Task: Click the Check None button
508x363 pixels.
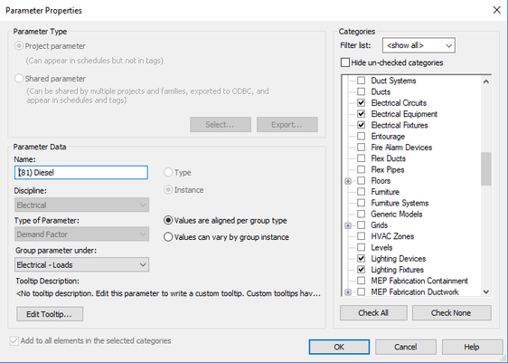Action: pyautogui.click(x=451, y=312)
